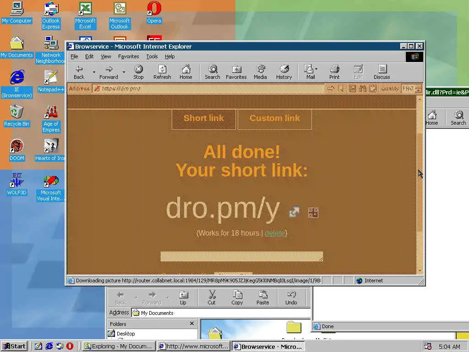This screenshot has height=352, width=469.
Task: Click the dro.pm/y short link text
Action: [x=223, y=209]
